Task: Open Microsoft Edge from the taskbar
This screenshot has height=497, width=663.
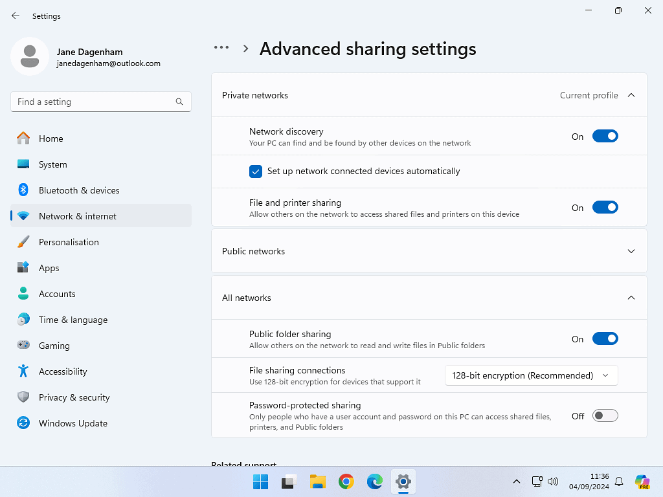Action: [375, 481]
